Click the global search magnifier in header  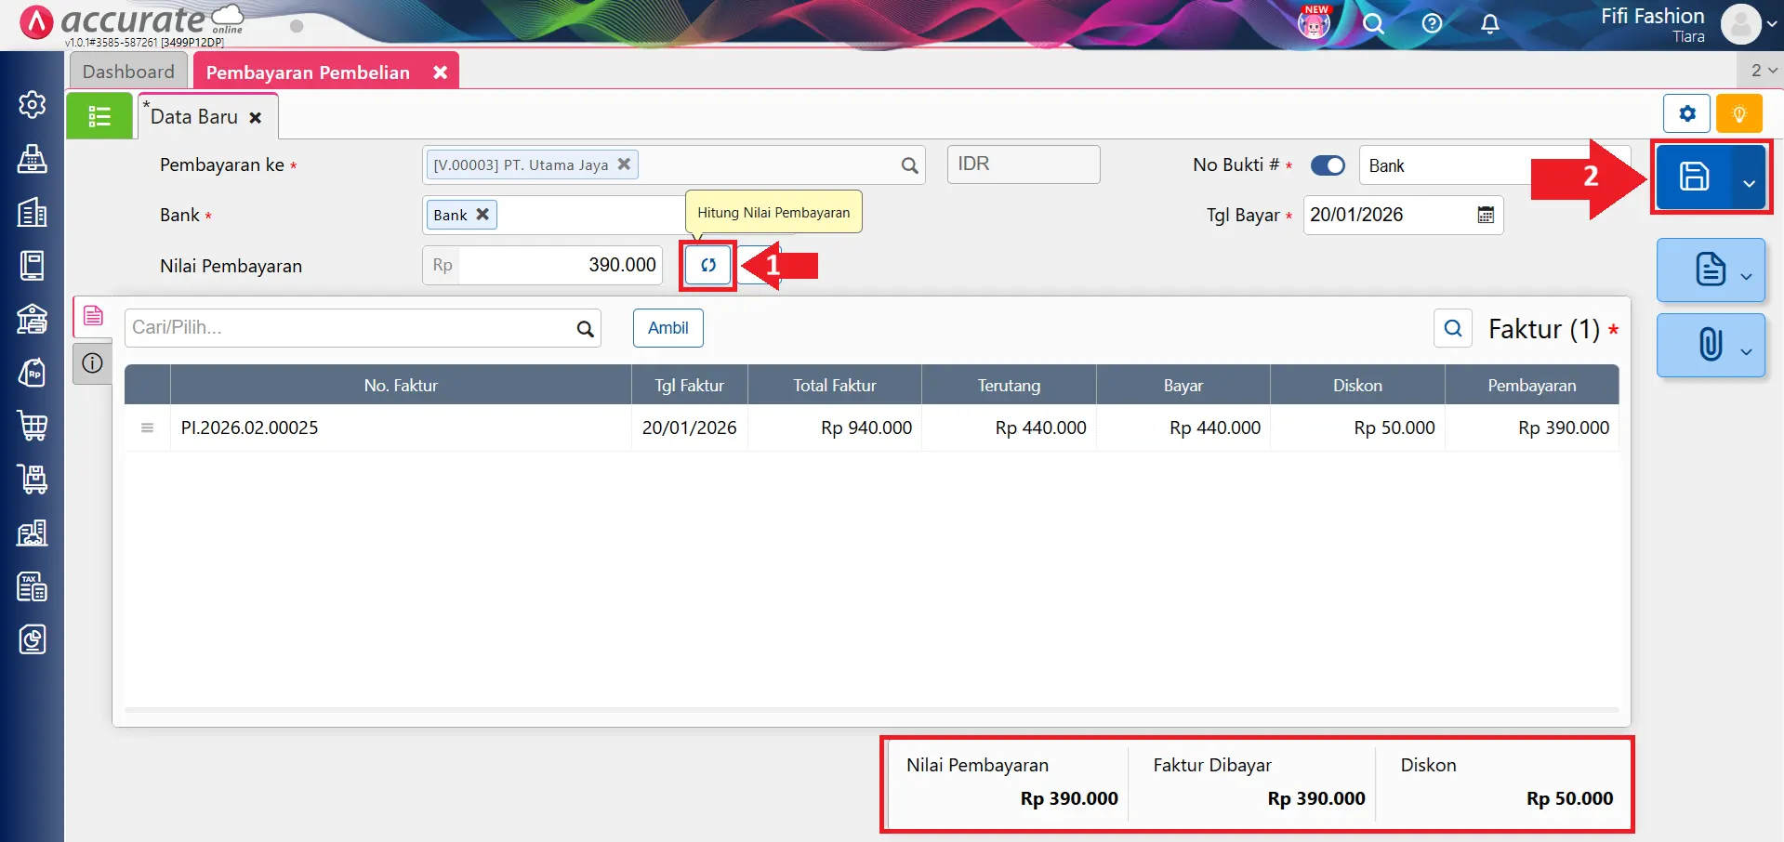tap(1373, 24)
